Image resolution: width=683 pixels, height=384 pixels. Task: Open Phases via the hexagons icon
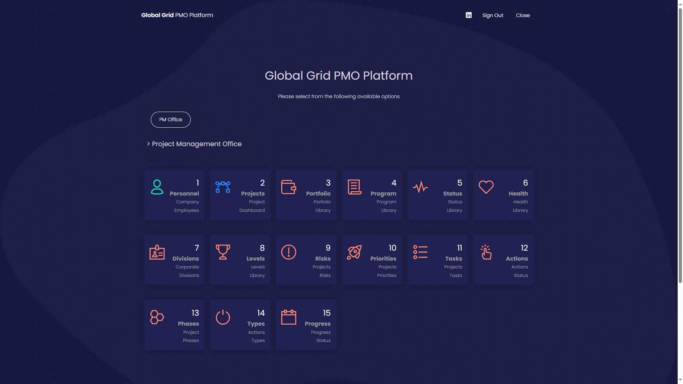coord(157,317)
